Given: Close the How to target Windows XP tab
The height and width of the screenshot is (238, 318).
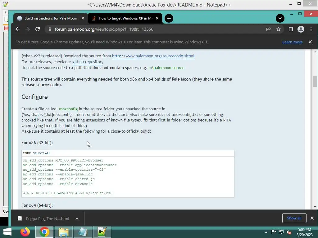Looking at the screenshot, I should 157,18.
